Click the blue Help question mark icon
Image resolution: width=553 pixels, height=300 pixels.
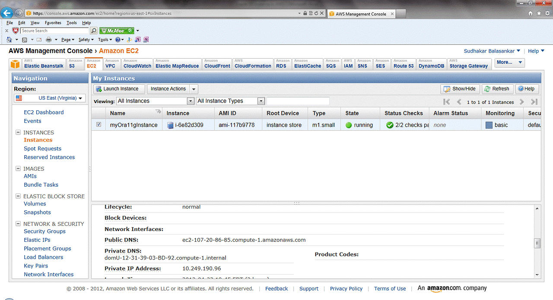coord(117,40)
